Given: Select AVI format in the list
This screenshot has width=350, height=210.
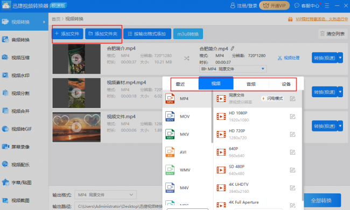Looking at the screenshot, I should click(187, 152).
